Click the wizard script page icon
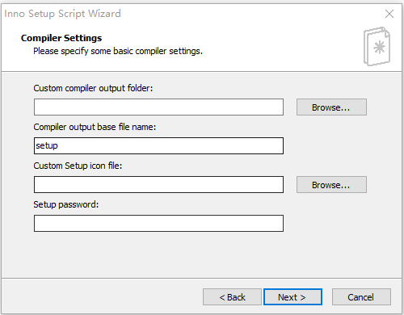This screenshot has width=404, height=315. (x=377, y=46)
